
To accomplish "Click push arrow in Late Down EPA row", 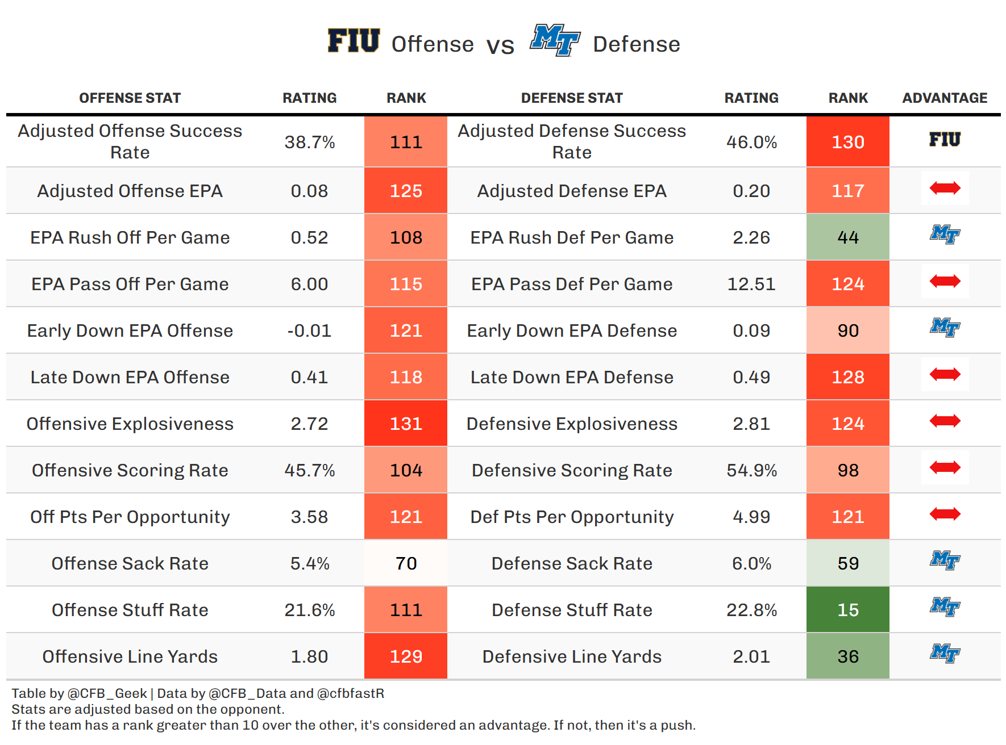I will (945, 374).
